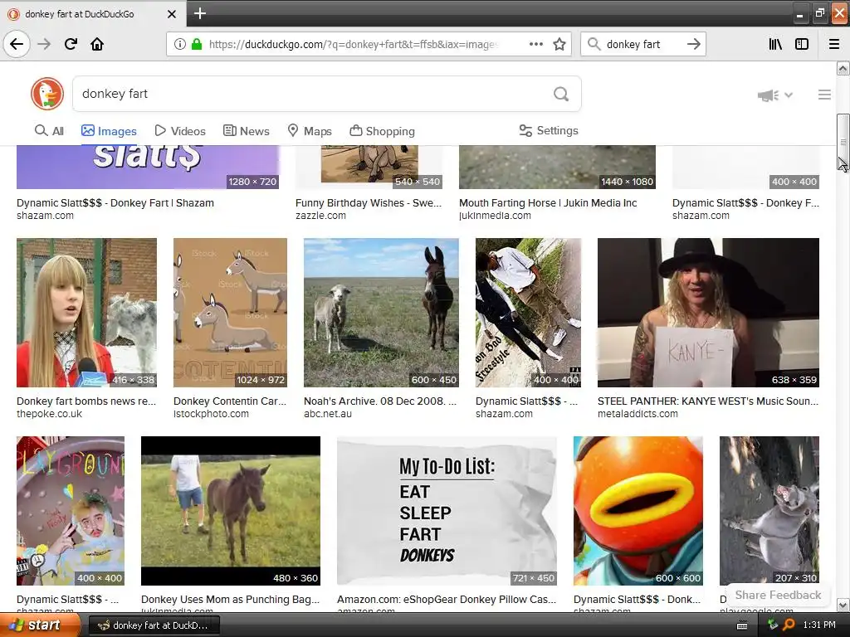Close the donkey fart DuckDuckGo tab
Viewport: 850px width, 637px height.
click(x=171, y=14)
